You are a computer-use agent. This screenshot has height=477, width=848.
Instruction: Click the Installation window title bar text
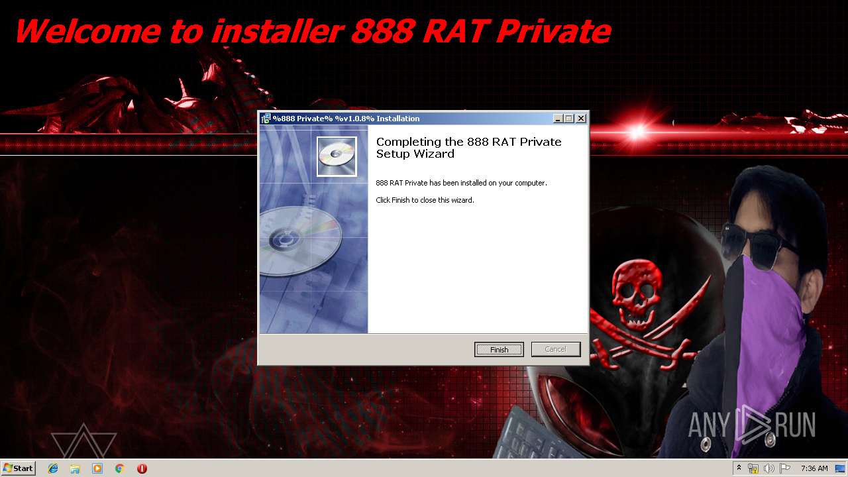(x=346, y=119)
